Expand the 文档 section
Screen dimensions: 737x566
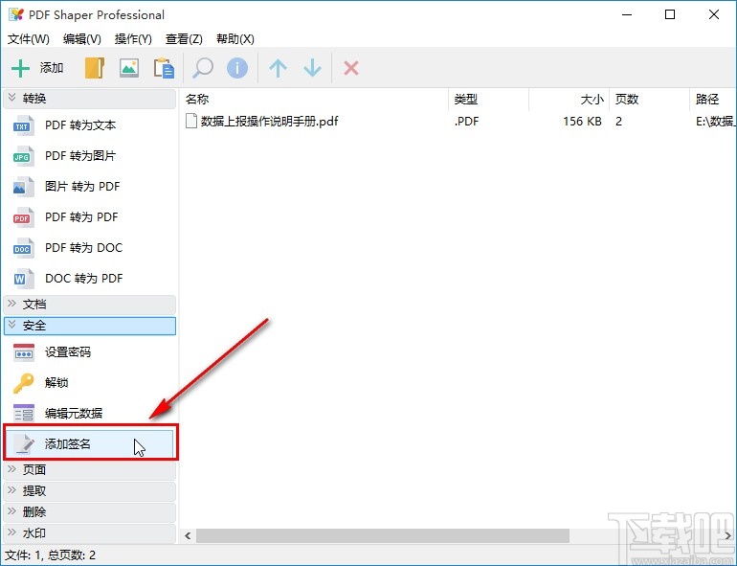tap(89, 305)
